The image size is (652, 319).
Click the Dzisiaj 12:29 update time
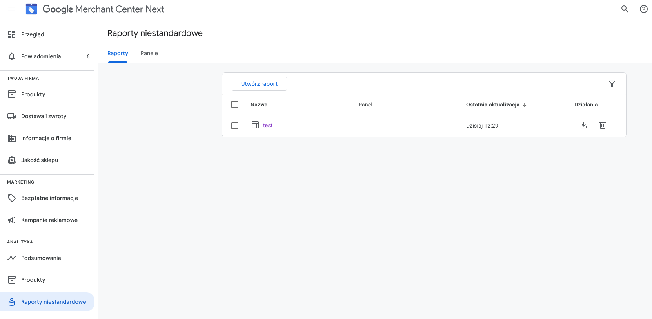(482, 126)
